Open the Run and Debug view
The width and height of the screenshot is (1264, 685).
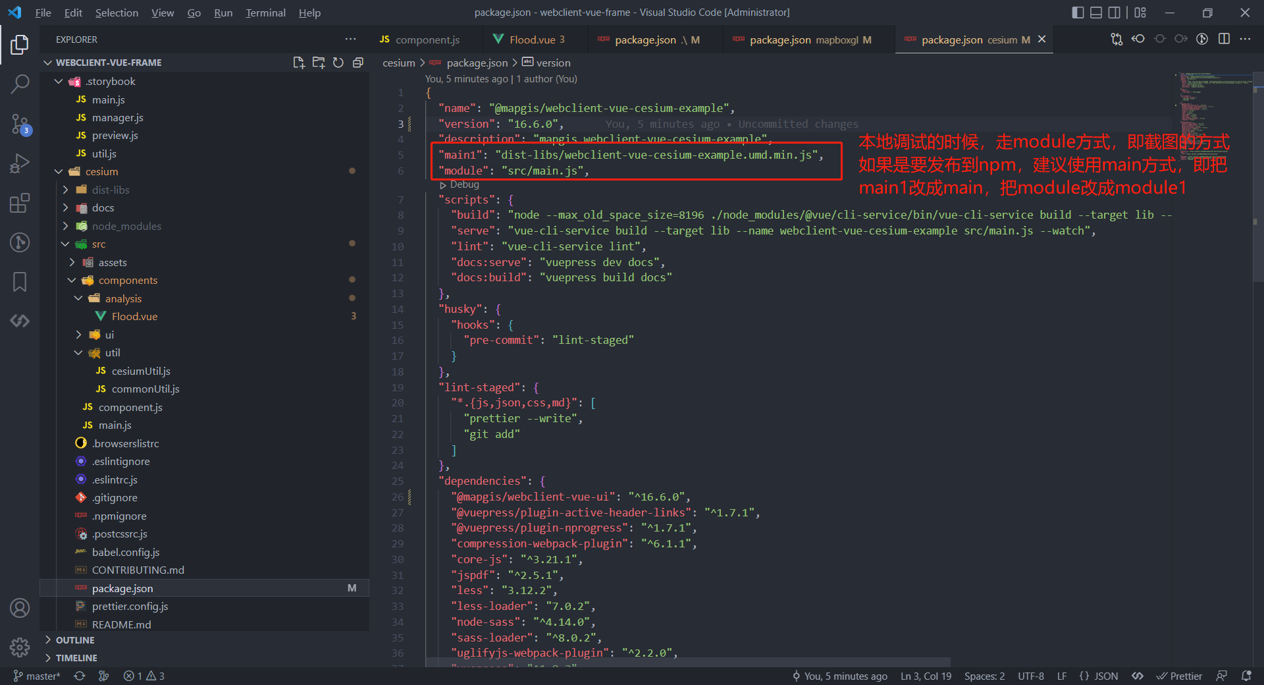point(20,163)
